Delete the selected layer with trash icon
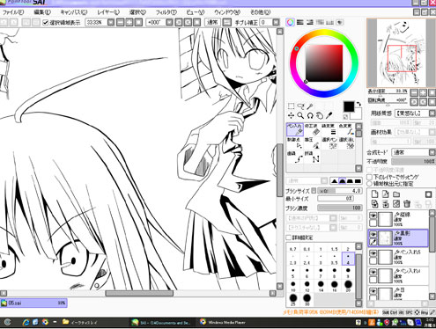Image resolution: width=436 pixels, height=329 pixels. [407, 203]
